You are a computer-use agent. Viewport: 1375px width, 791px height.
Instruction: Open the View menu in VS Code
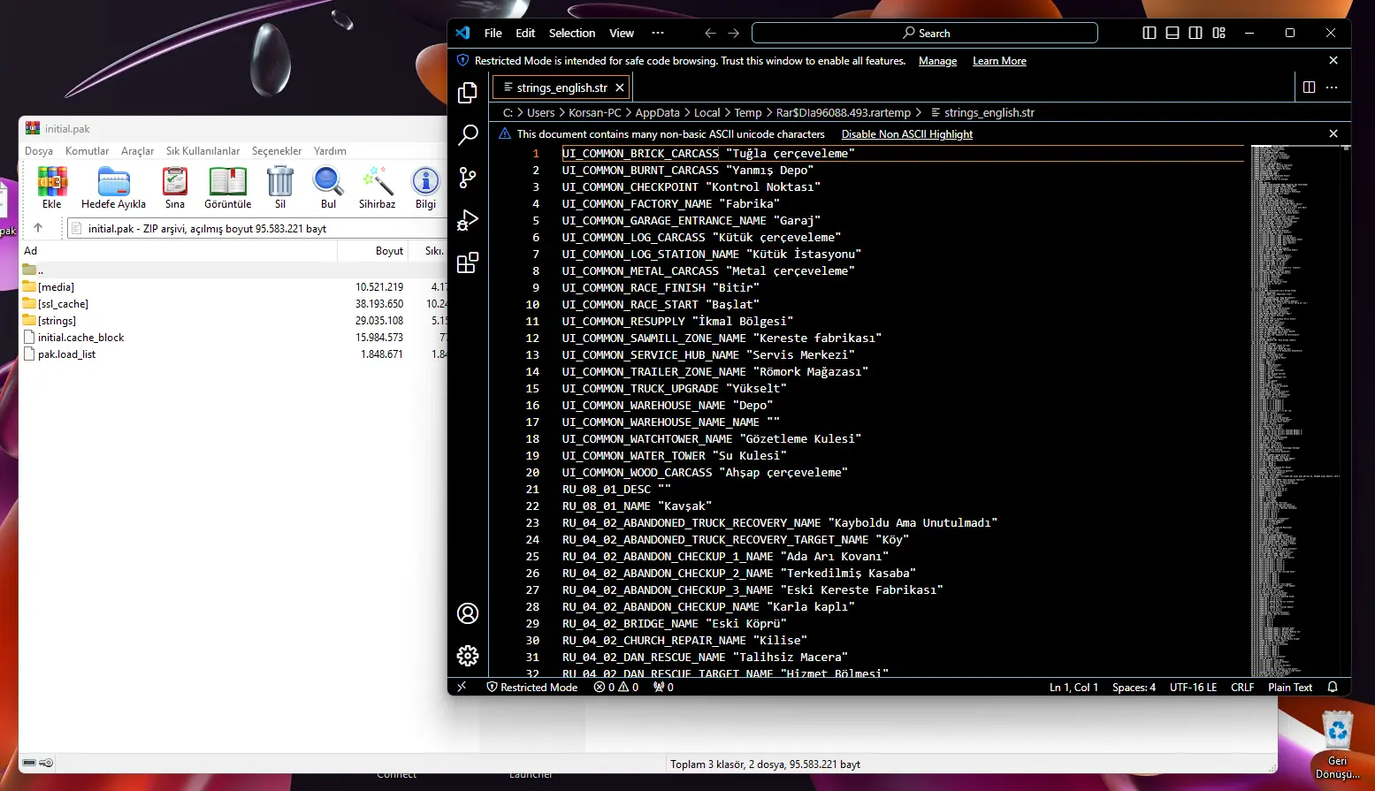(622, 33)
